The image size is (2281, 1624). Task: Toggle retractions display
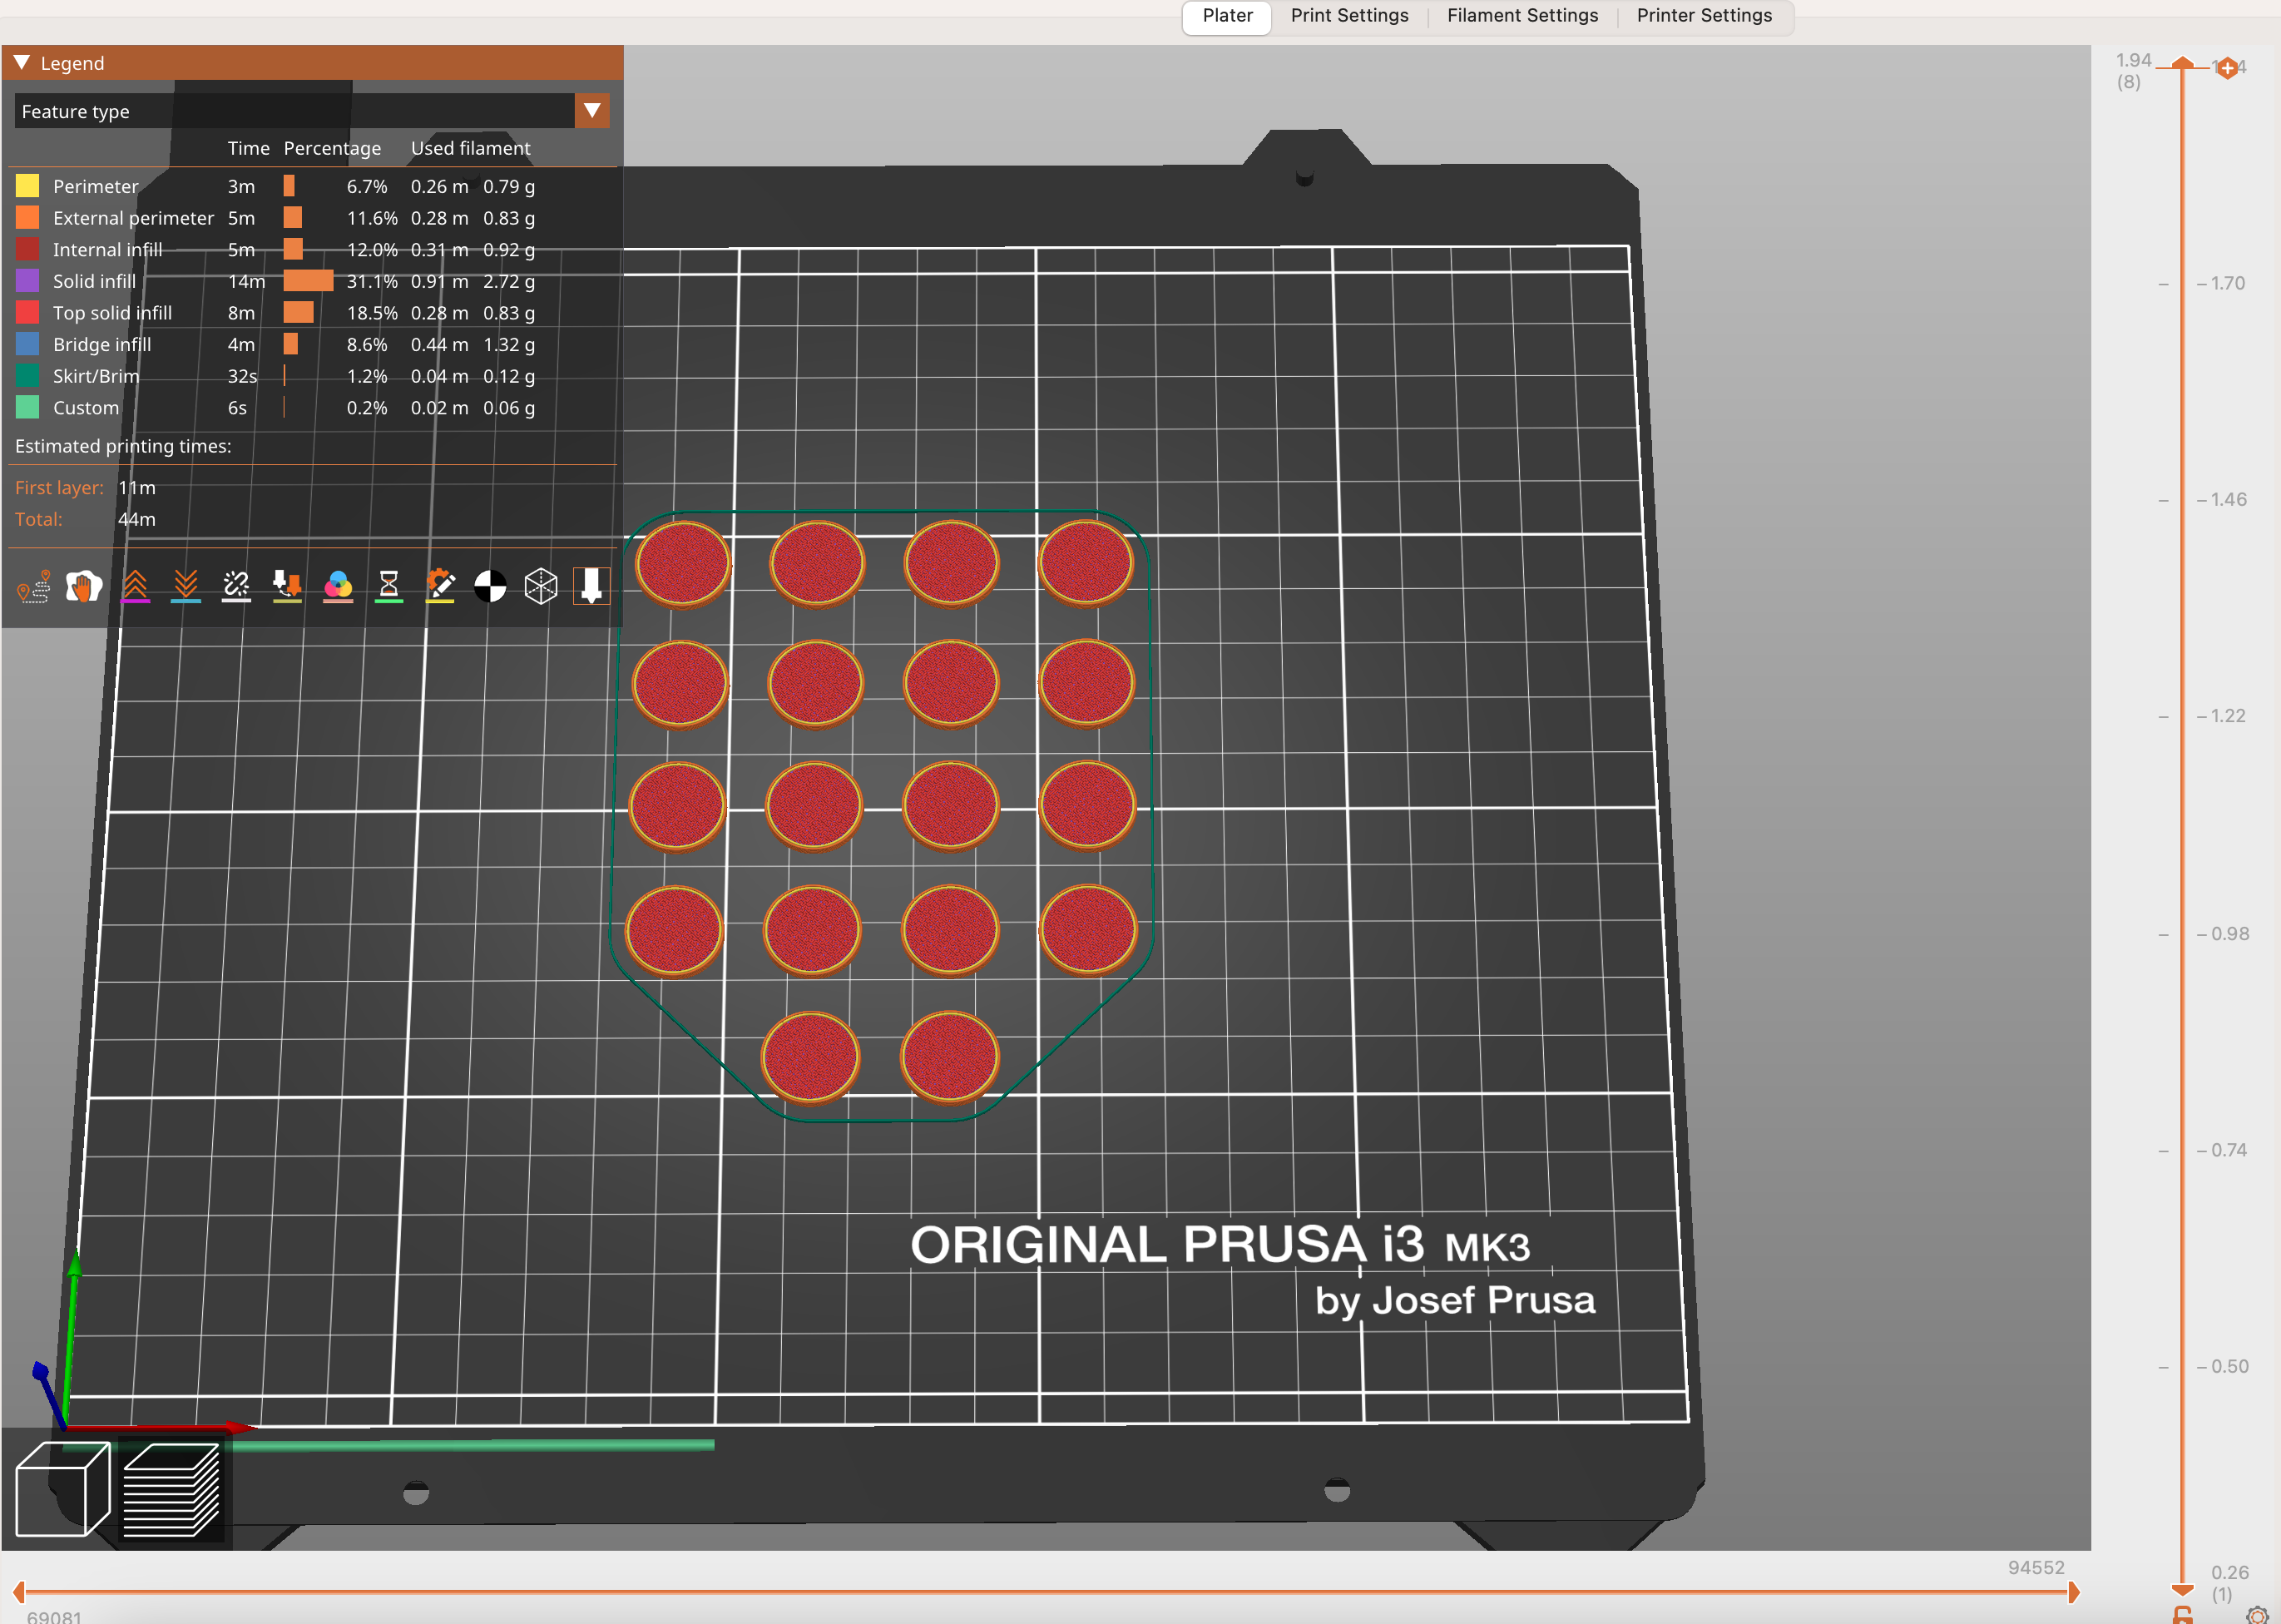[x=134, y=586]
